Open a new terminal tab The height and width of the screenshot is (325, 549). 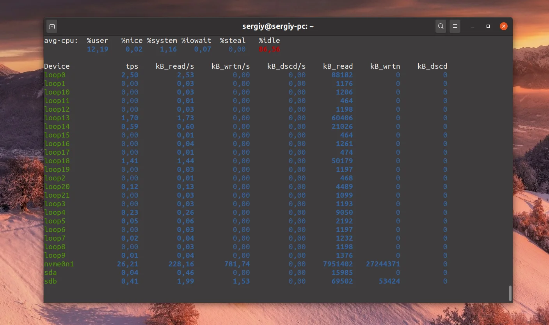click(x=52, y=27)
